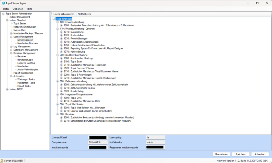The height and width of the screenshot is (163, 272).
Task: Expand the Mandanten Backup / Restore node
Action: tap(11, 33)
